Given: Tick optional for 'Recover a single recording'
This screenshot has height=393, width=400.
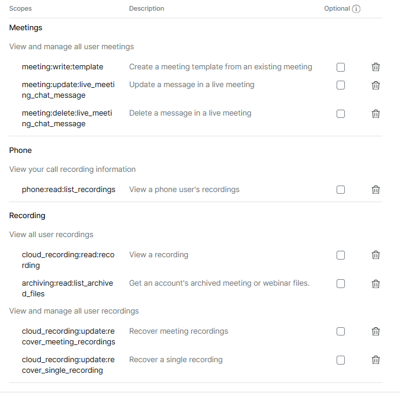Looking at the screenshot, I should [x=341, y=360].
